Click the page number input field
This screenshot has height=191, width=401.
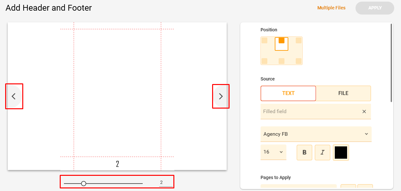[x=166, y=183]
